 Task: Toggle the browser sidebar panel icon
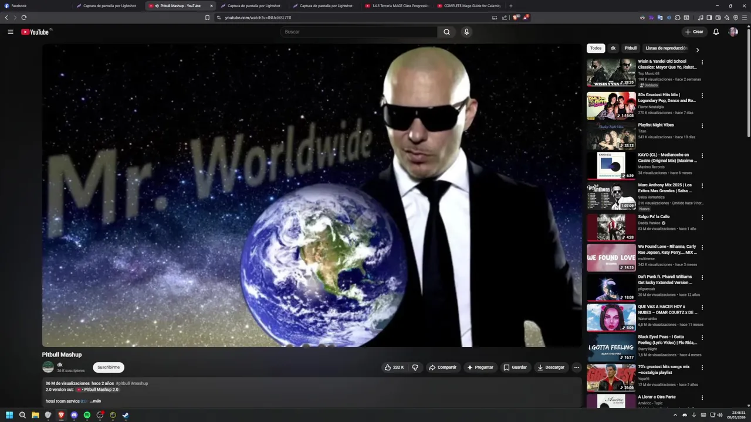(x=709, y=18)
